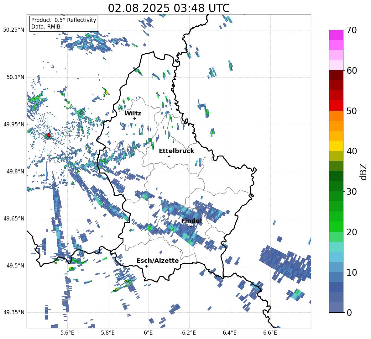The width and height of the screenshot is (371, 339).
Task: Click the dBZ colorbar axis label
Action: coord(364,172)
